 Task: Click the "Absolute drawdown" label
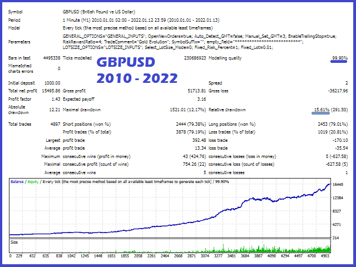(x=18, y=110)
